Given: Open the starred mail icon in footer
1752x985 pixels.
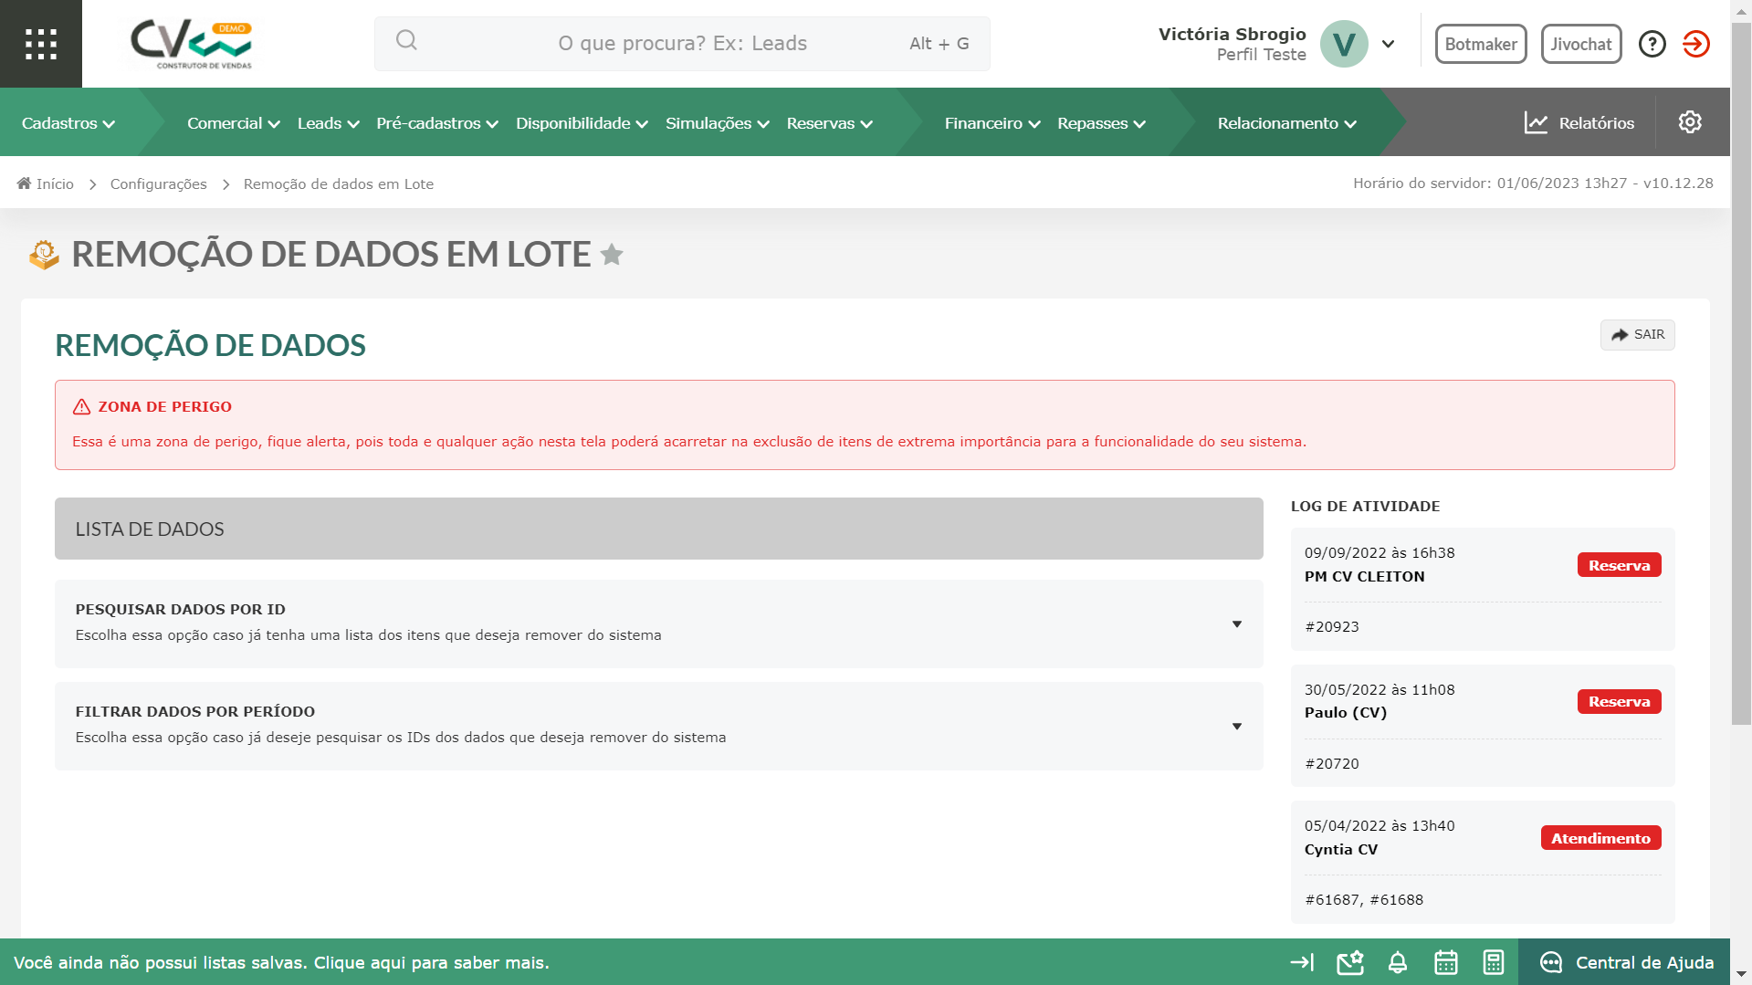Looking at the screenshot, I should (x=1350, y=962).
